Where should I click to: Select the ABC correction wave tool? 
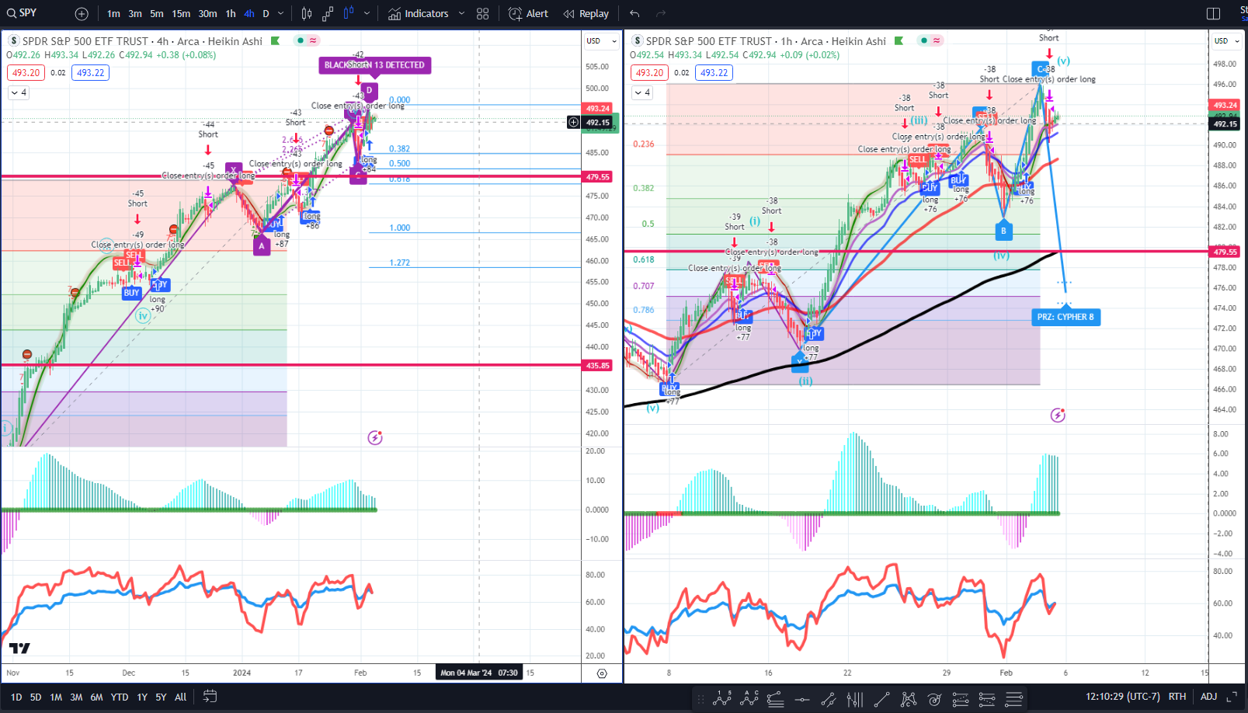[x=749, y=699]
